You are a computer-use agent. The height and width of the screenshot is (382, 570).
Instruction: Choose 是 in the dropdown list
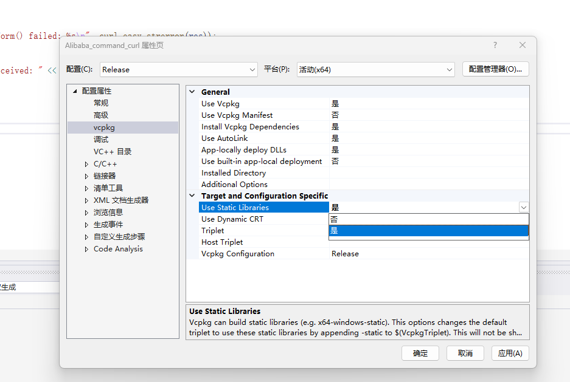428,231
